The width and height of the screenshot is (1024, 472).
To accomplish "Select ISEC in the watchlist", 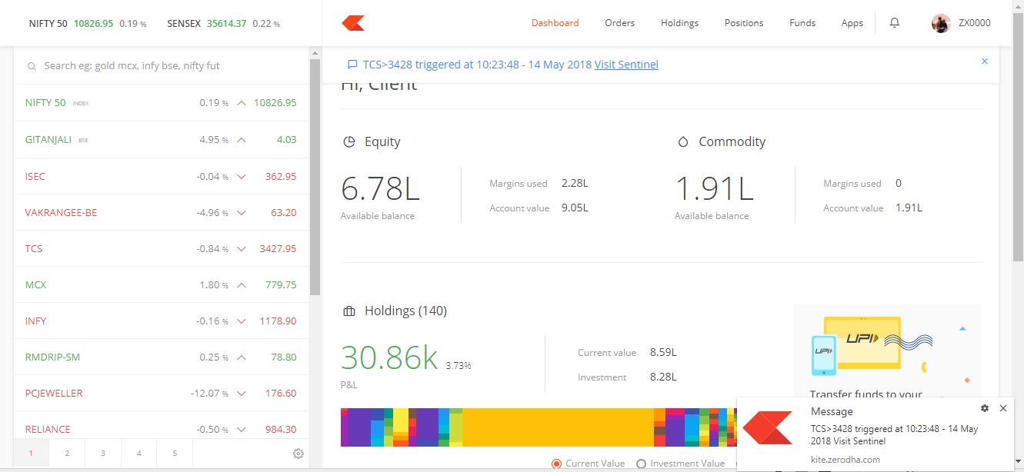I will click(x=35, y=177).
